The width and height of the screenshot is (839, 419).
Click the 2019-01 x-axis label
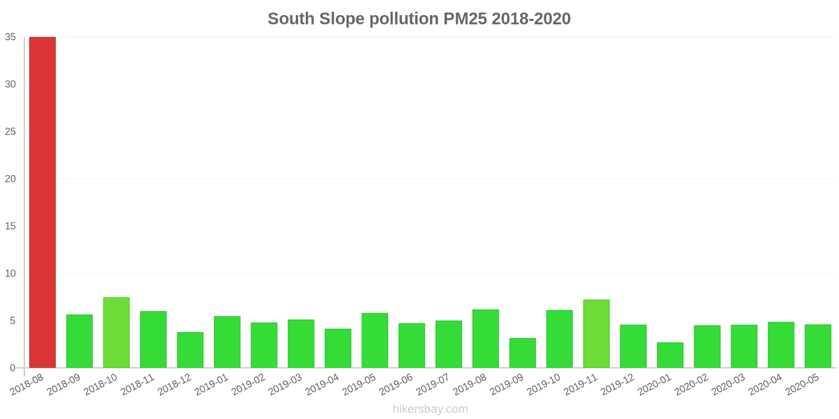(211, 386)
